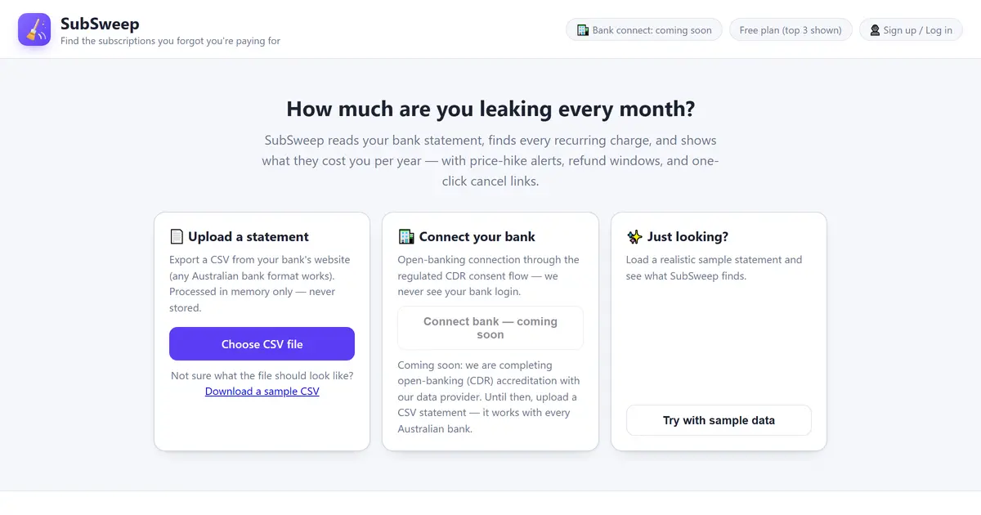Click the paragraph starting "Open-banking connection through the regulated CDR"
The image size is (981, 515).
(x=489, y=275)
